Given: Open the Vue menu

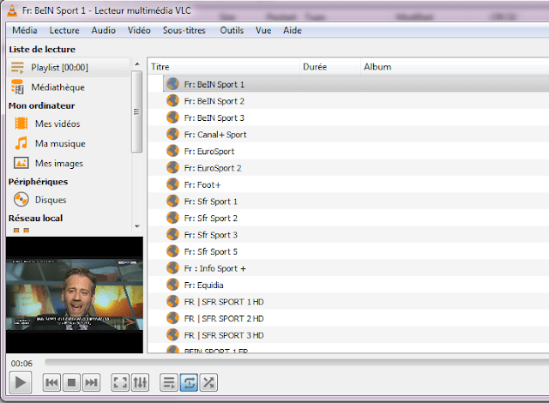Looking at the screenshot, I should tap(263, 30).
